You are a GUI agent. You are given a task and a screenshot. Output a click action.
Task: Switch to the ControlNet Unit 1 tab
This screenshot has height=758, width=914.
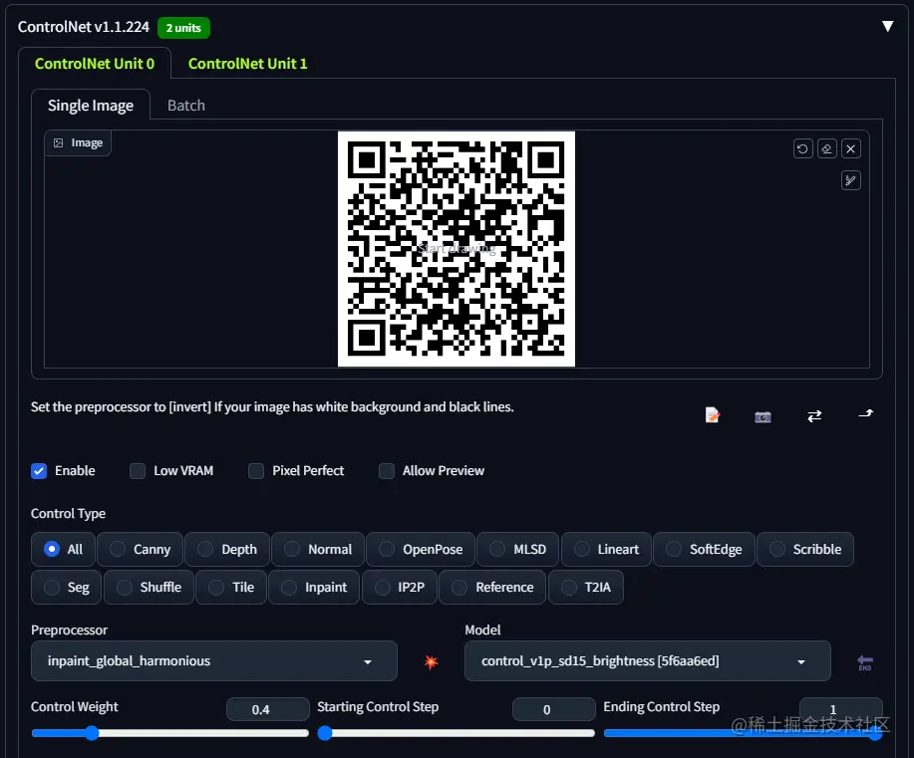[x=247, y=63]
